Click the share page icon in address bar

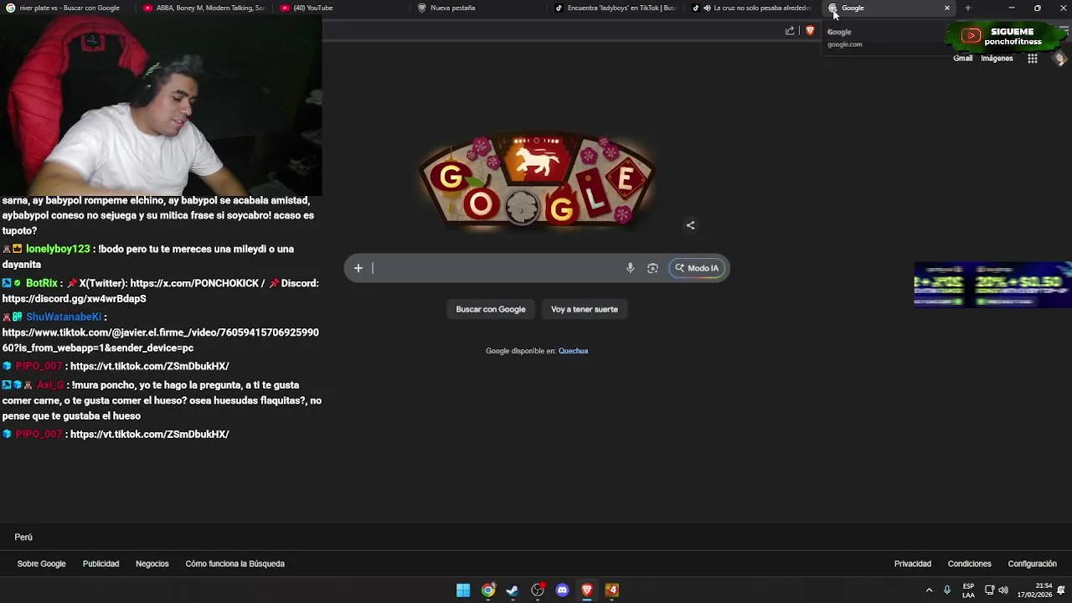pos(790,31)
